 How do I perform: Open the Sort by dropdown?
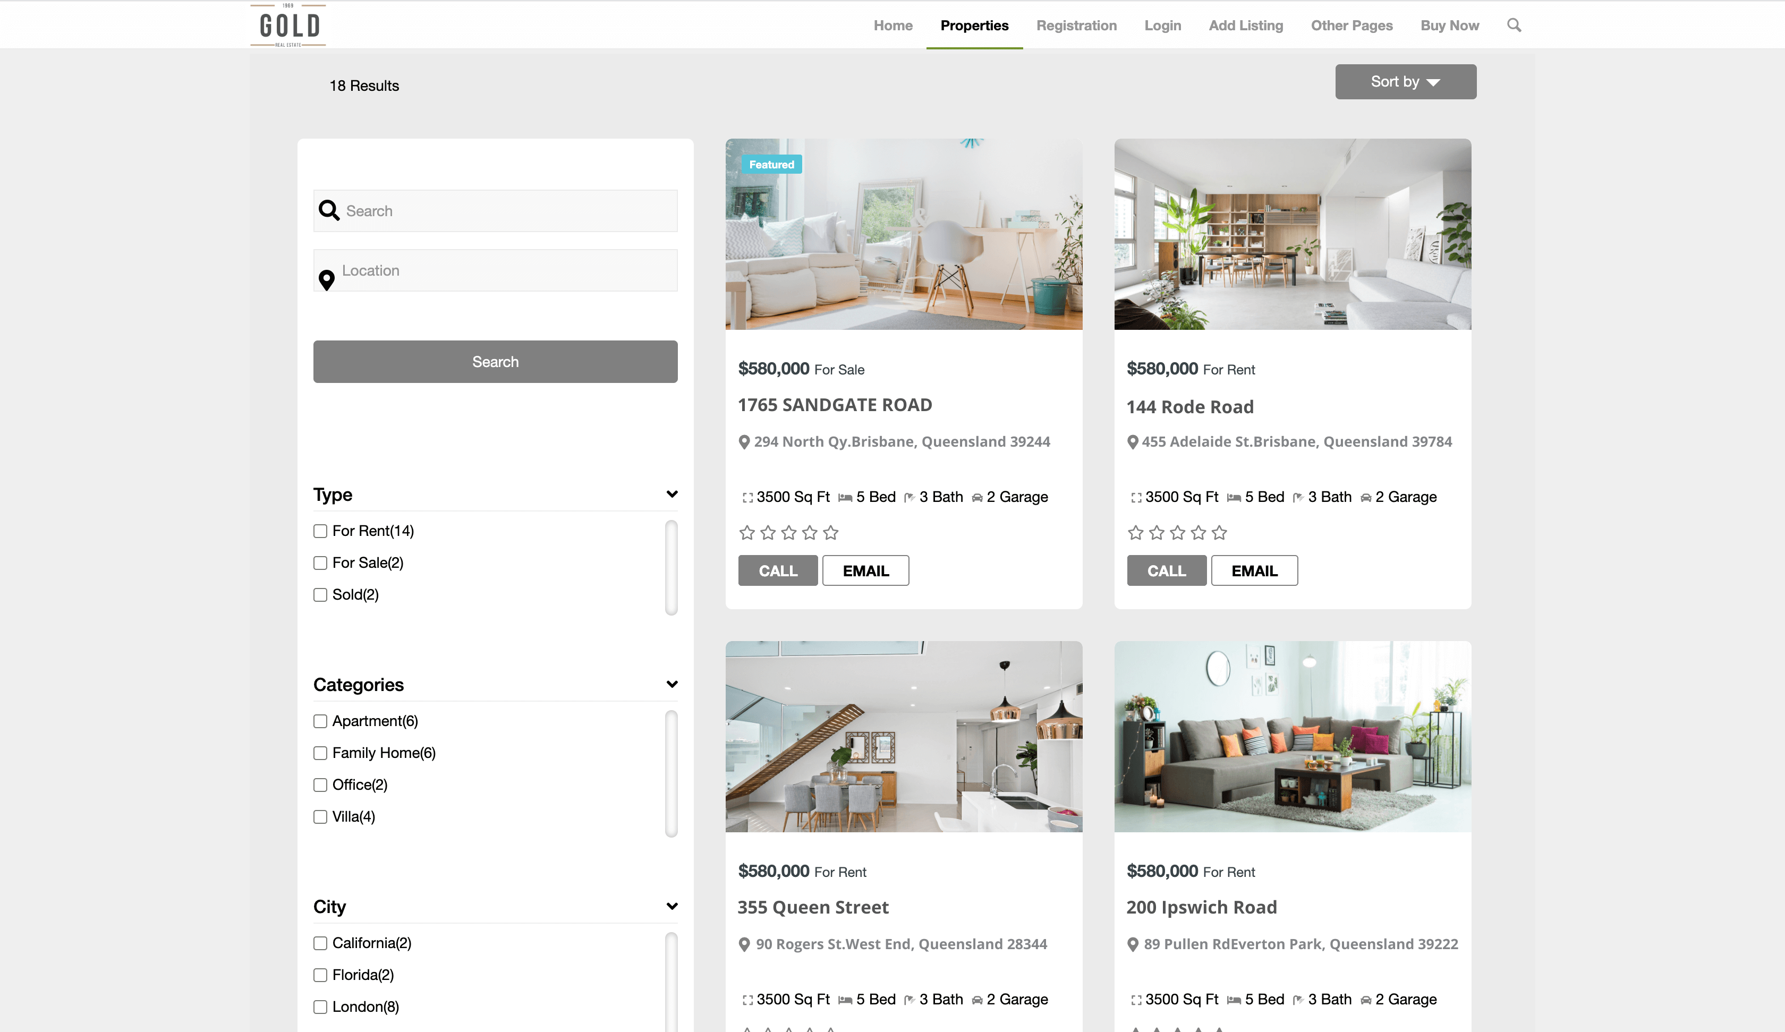coord(1405,81)
